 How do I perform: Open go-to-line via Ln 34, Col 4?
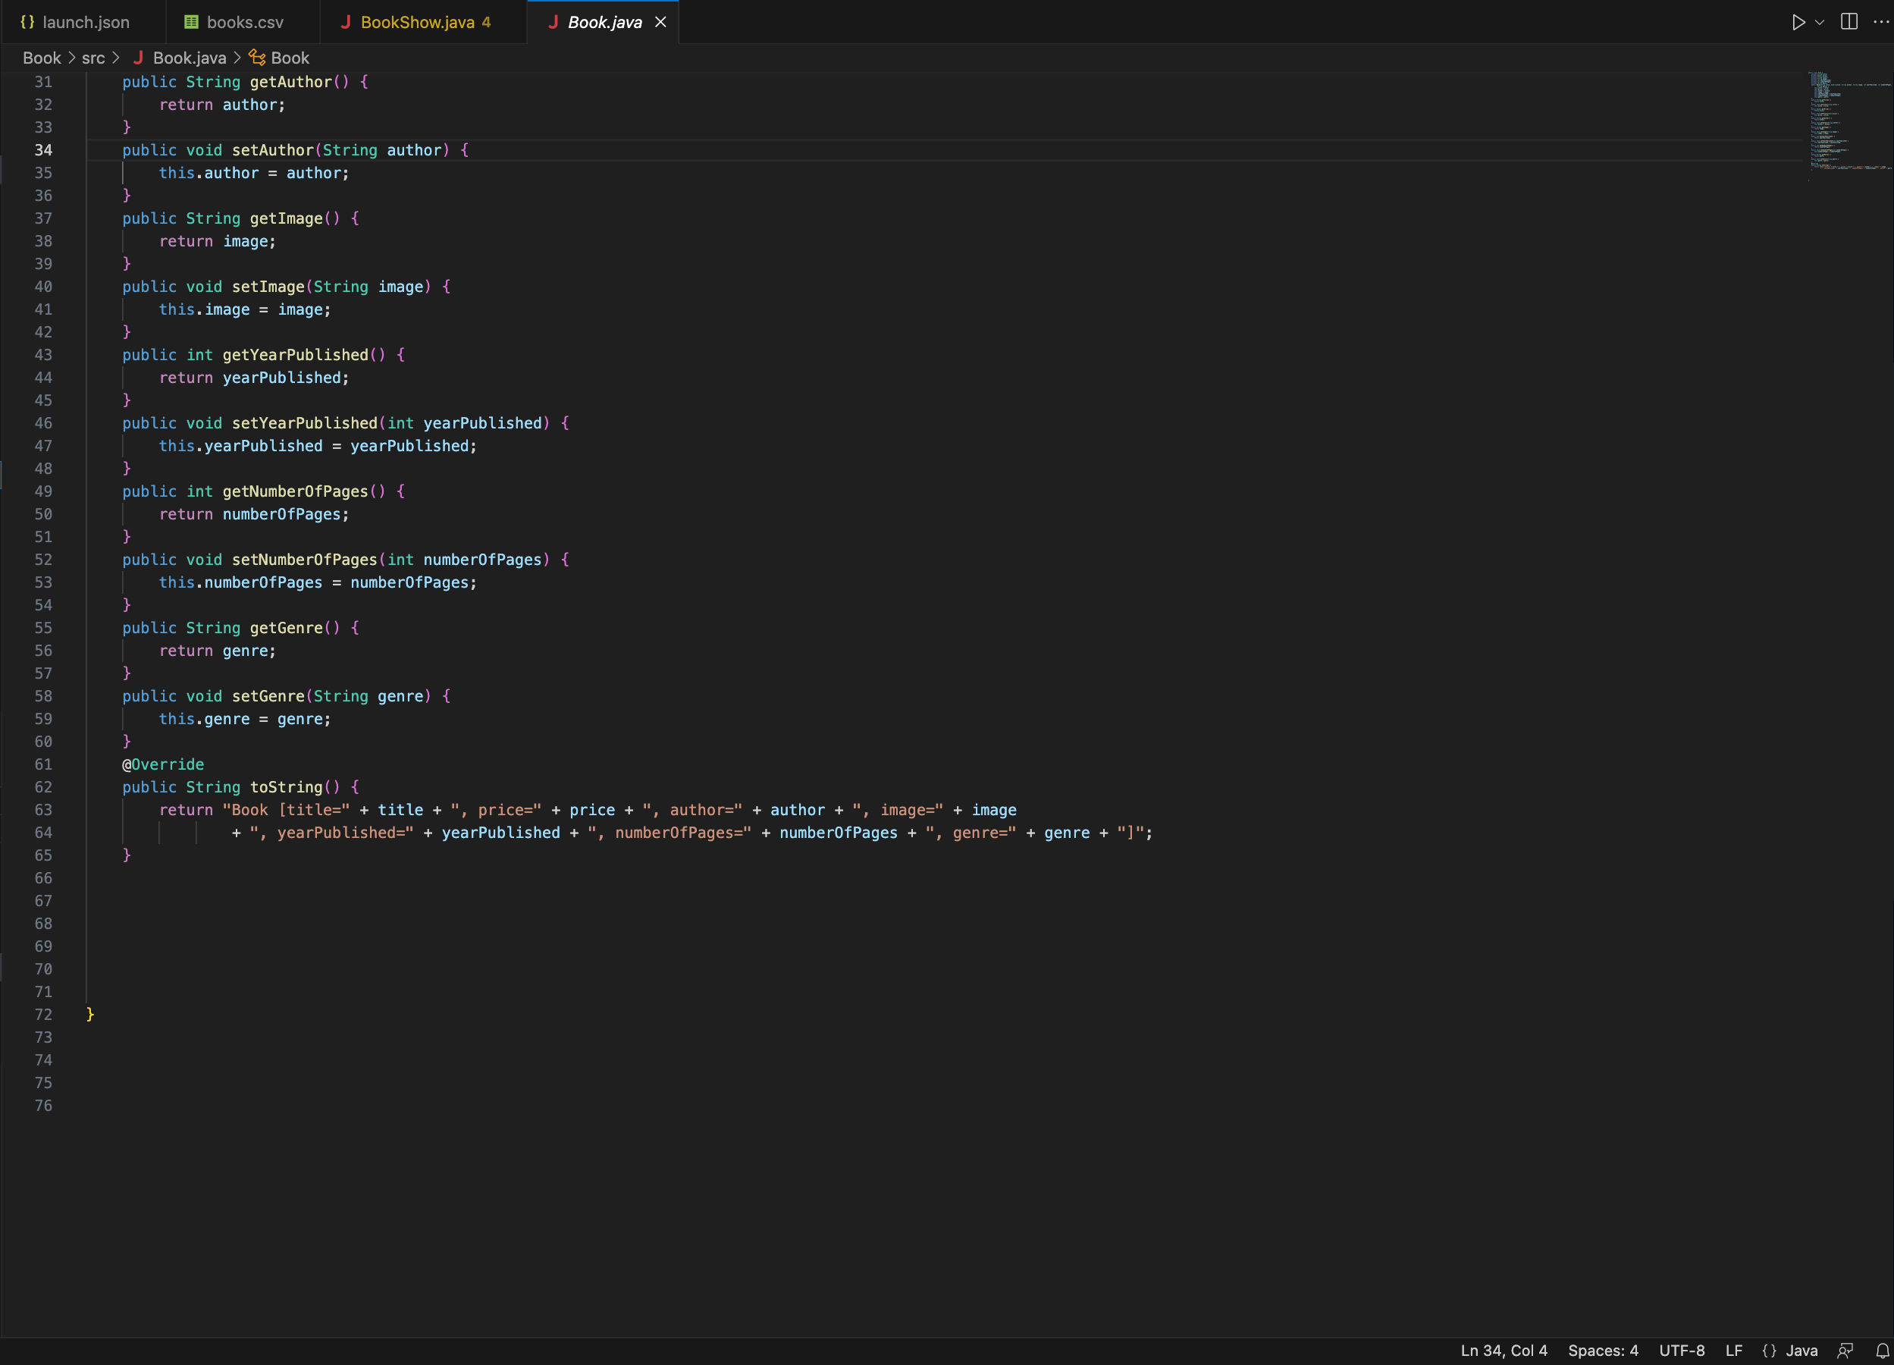tap(1504, 1350)
